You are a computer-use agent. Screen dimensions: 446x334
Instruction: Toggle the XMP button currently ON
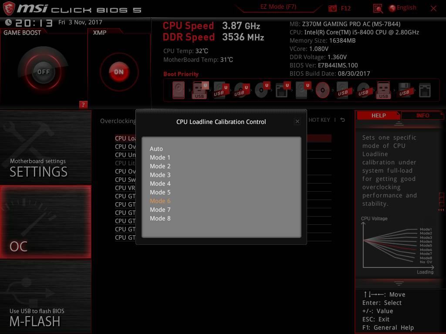(119, 72)
